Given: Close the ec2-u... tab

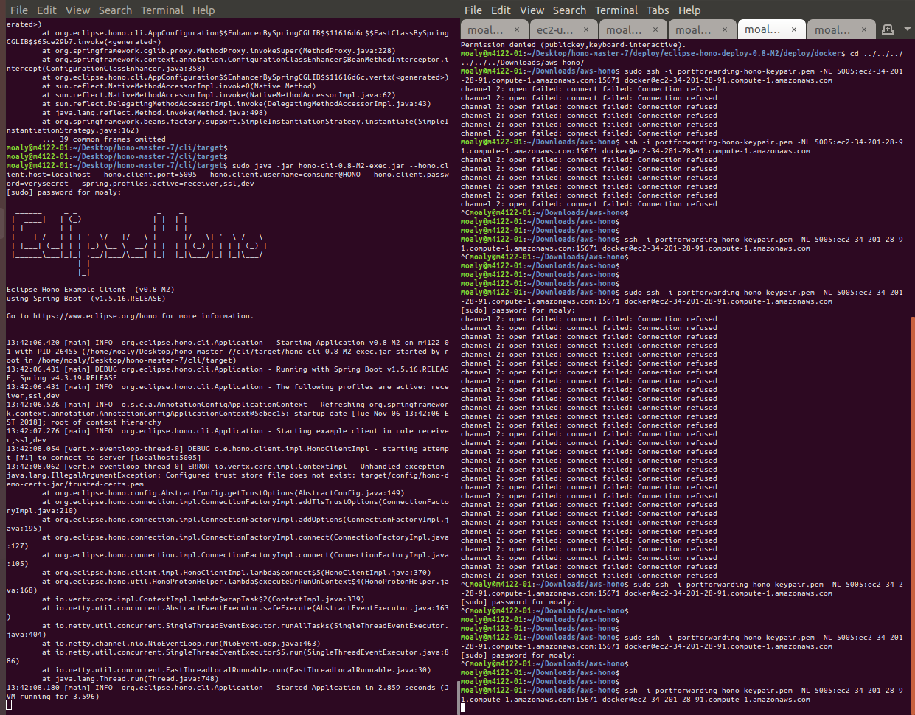Looking at the screenshot, I should click(x=585, y=29).
